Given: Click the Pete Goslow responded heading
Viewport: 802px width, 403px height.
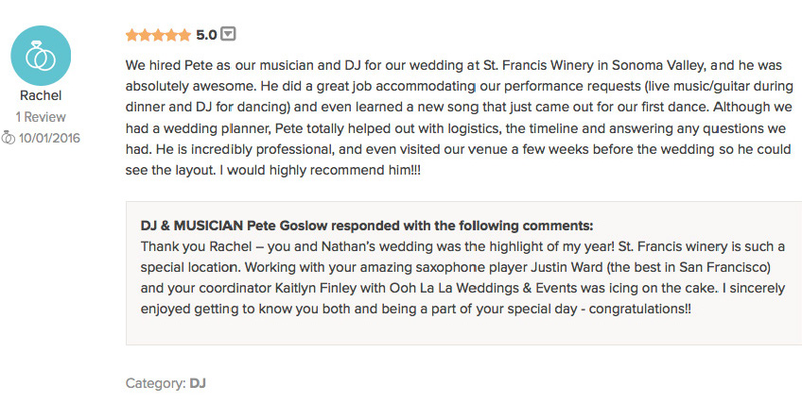Looking at the screenshot, I should tap(367, 226).
